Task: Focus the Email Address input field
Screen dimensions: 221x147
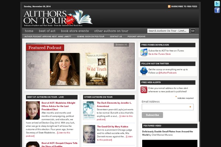Action: (x=168, y=107)
